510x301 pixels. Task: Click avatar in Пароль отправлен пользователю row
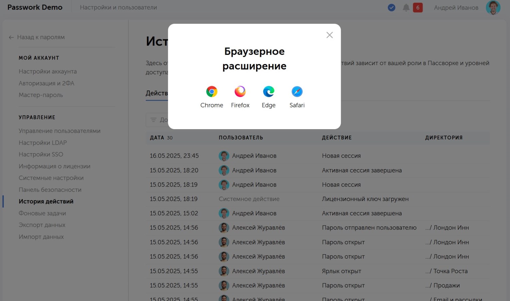tap(224, 228)
